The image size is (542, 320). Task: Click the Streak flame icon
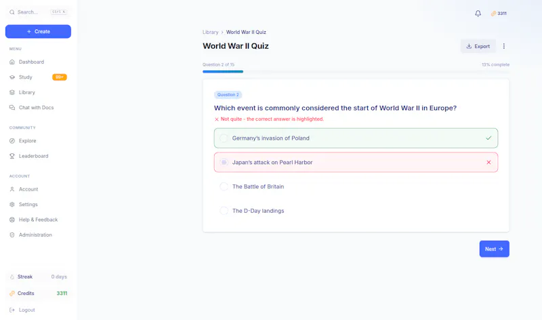tap(12, 277)
